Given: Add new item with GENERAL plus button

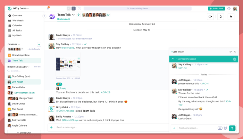Looking at the screenshot, I should [39, 45].
